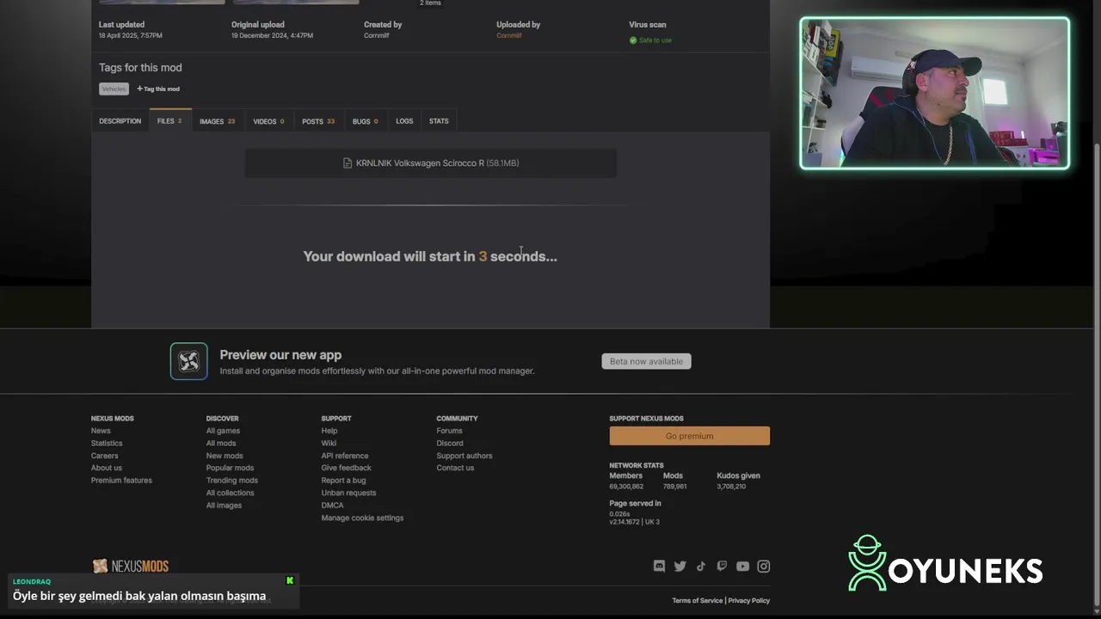Open the Wiki link

point(329,444)
